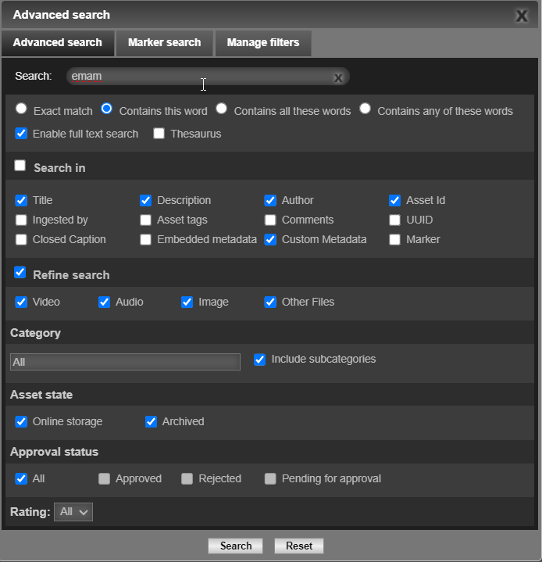The width and height of the screenshot is (542, 562).
Task: Pick Contains any of these words
Action: click(365, 108)
